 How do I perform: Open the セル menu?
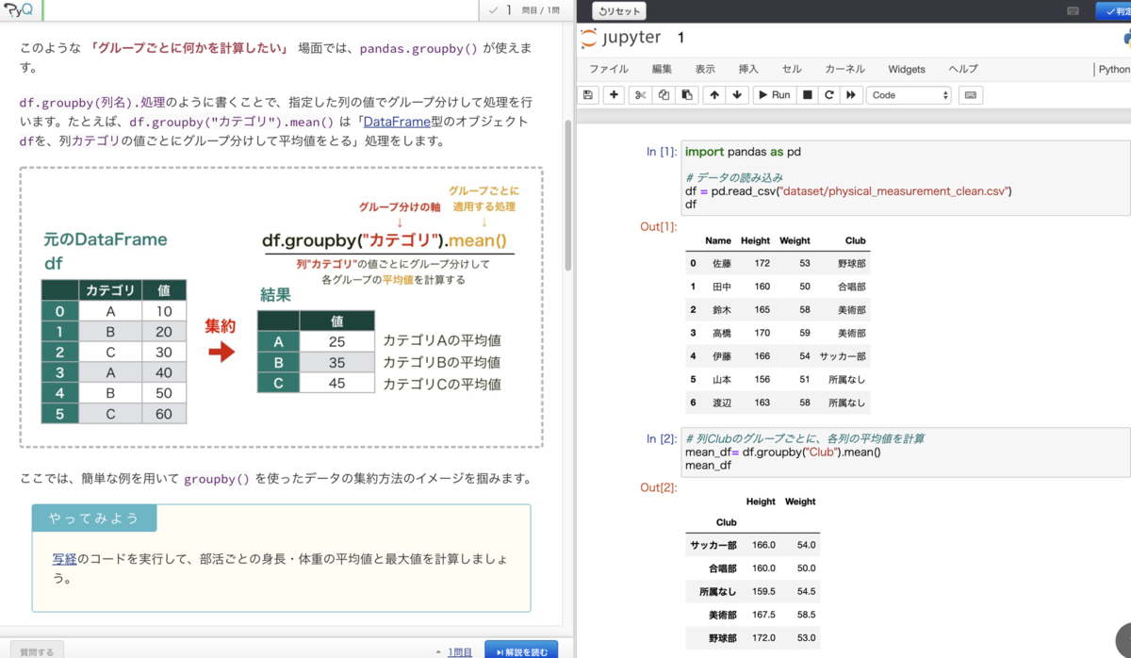pyautogui.click(x=792, y=69)
